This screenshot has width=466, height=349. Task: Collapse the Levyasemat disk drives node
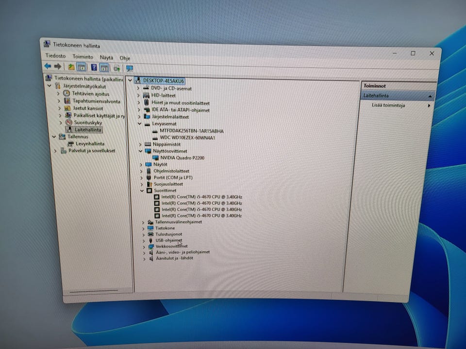[x=139, y=124]
